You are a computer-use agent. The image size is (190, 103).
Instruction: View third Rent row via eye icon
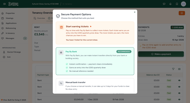(x=179, y=93)
